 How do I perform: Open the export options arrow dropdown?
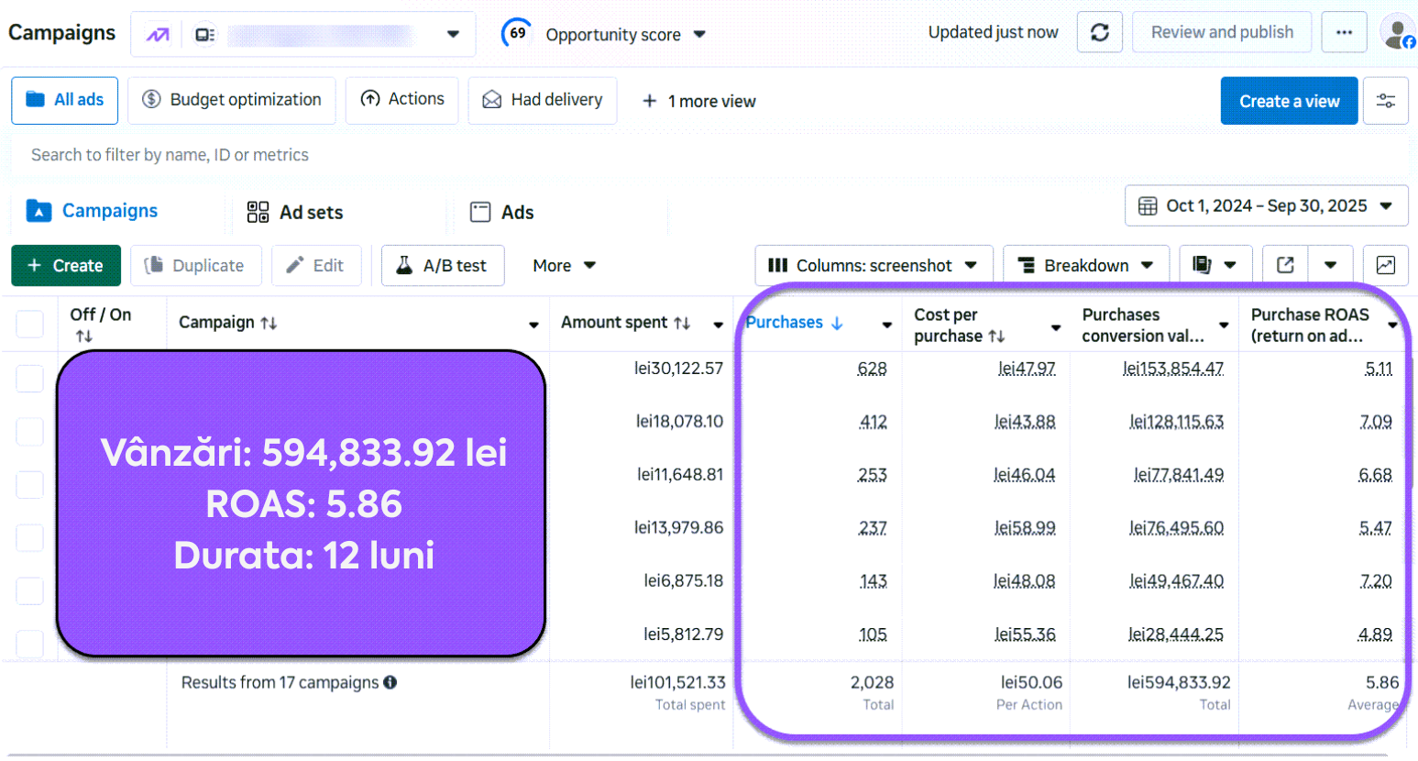pyautogui.click(x=1330, y=265)
